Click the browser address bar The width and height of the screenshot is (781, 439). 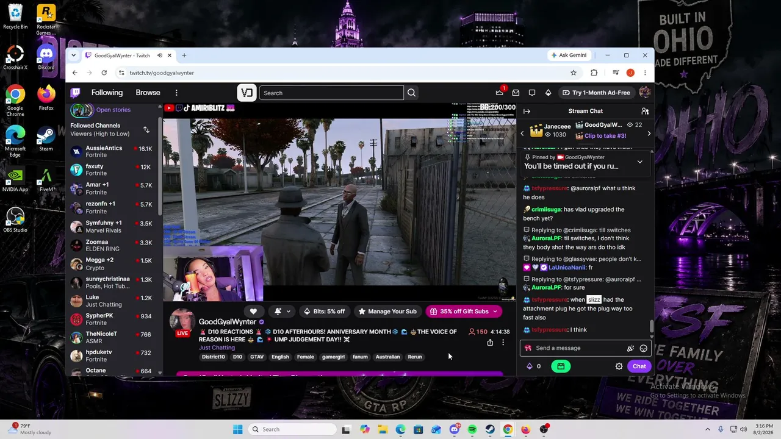click(345, 73)
